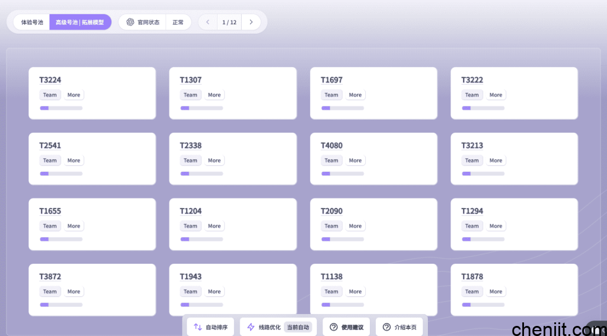Click the Team tag on card T1878
The image size is (607, 336).
pos(472,292)
